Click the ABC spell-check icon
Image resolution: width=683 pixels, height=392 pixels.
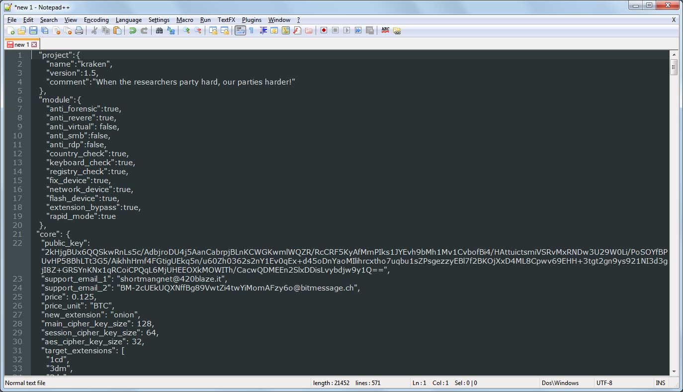[385, 30]
